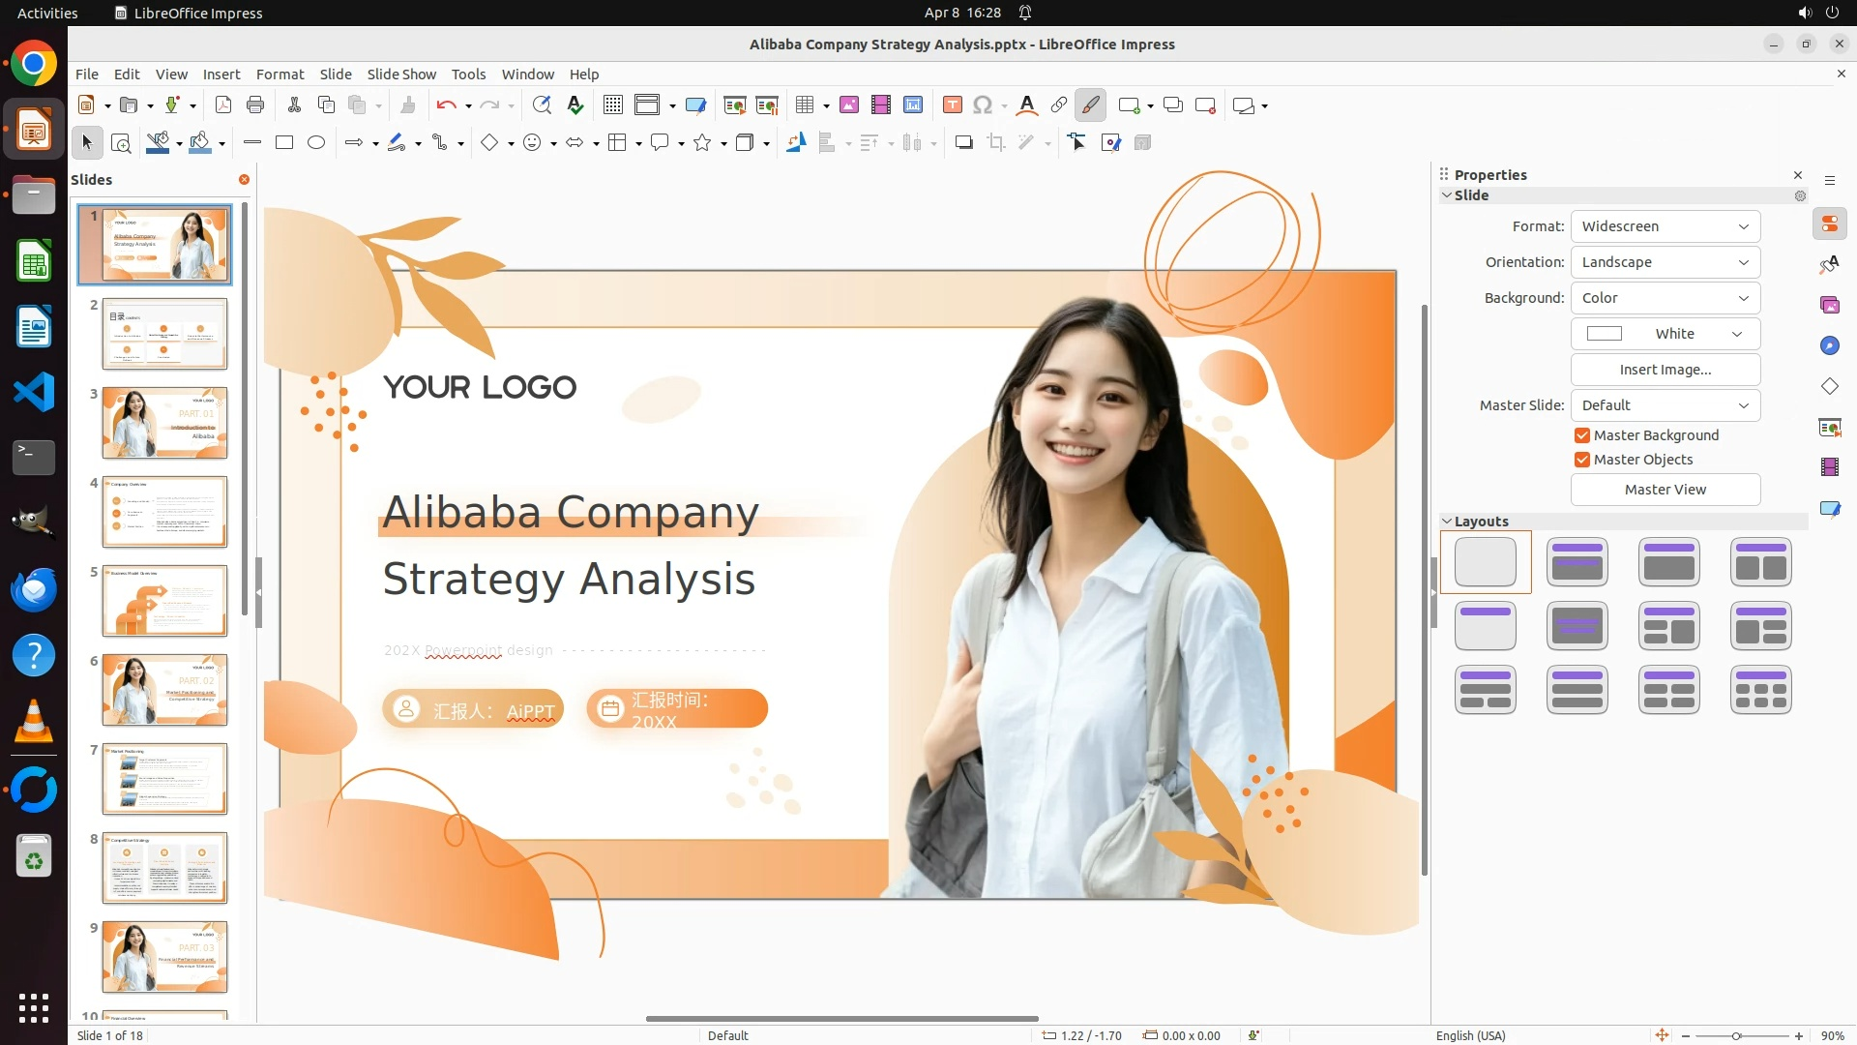Image resolution: width=1857 pixels, height=1045 pixels.
Task: Open the Slide Show menu
Action: (401, 75)
